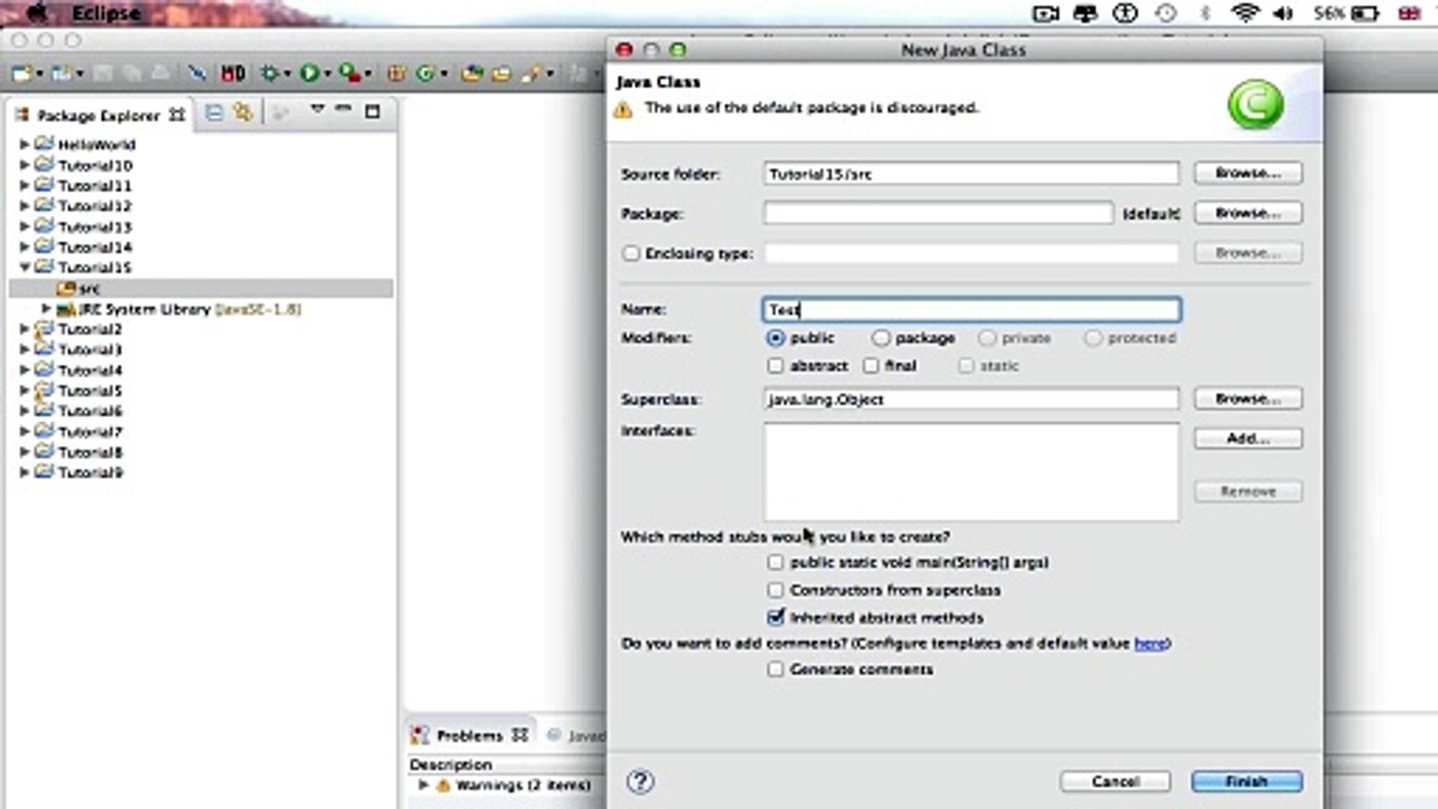
Task: Expand the Tutorial10 project tree
Action: [x=24, y=165]
